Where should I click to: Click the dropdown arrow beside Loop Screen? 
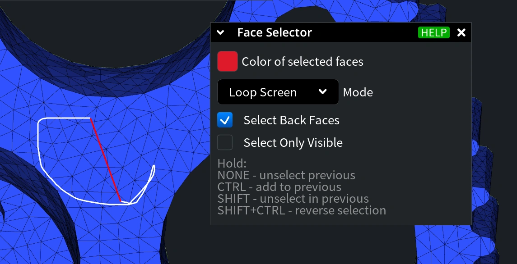click(323, 91)
